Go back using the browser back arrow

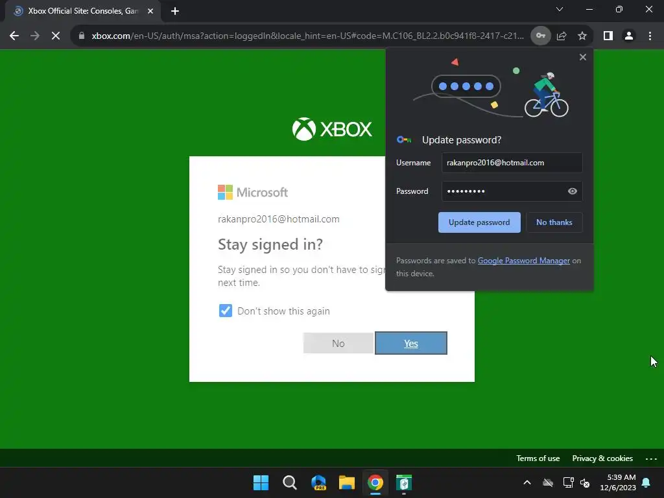point(14,36)
